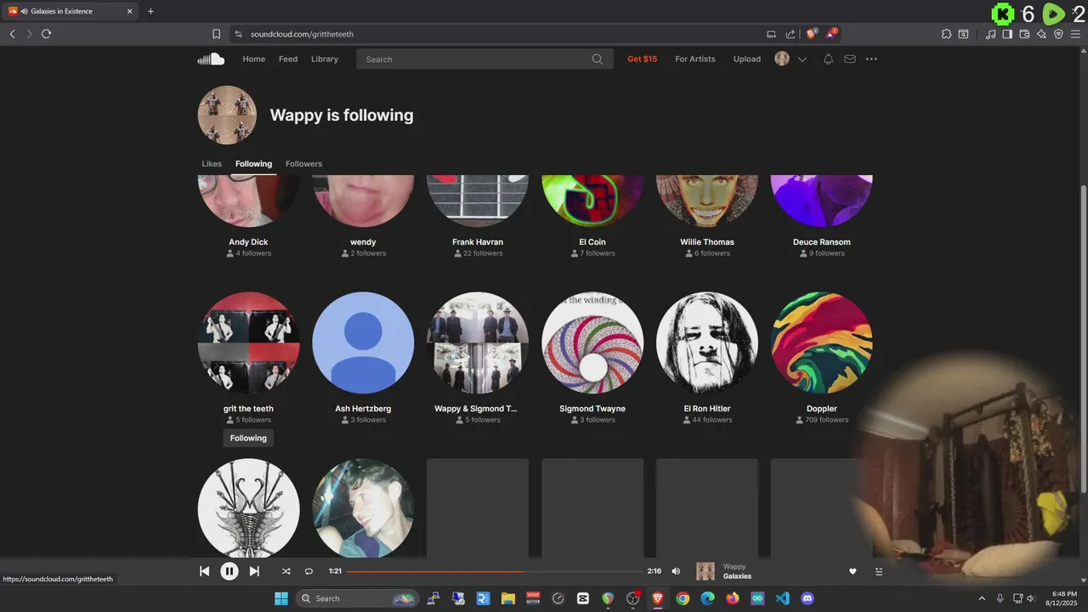Screen dimensions: 1088x612
Task: Click the address bar URL
Action: 302,34
